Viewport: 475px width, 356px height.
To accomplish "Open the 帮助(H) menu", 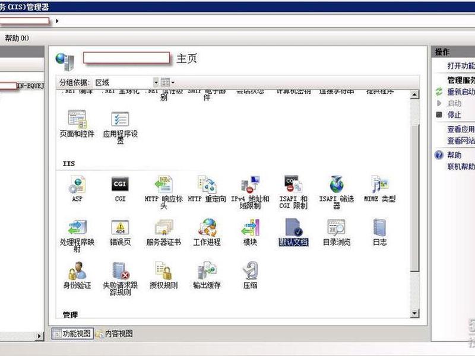I will (17, 38).
